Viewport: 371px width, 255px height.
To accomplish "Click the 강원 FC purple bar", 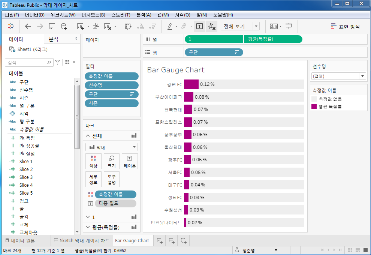I will click(x=191, y=84).
